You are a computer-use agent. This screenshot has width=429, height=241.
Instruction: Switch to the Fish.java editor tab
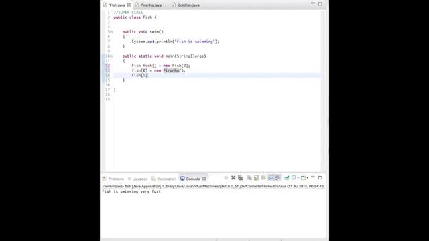[117, 5]
